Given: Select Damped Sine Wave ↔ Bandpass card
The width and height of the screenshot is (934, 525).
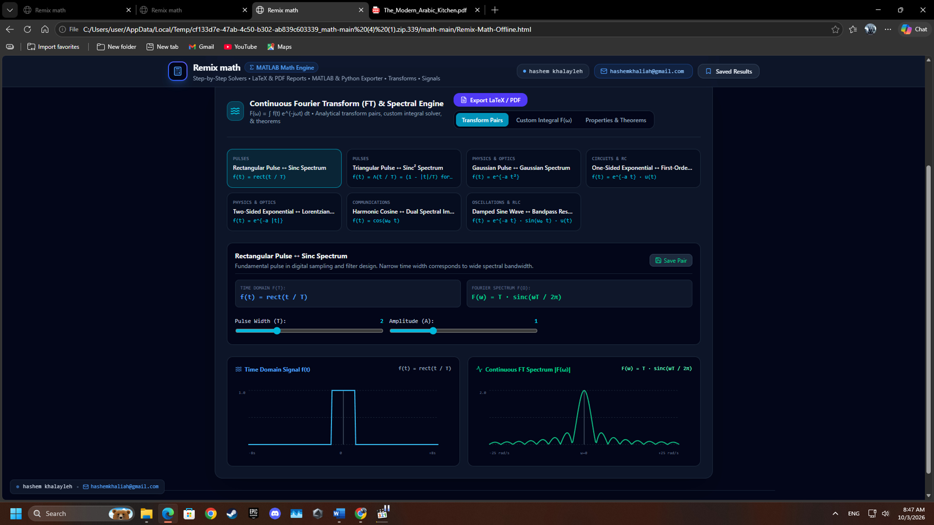Looking at the screenshot, I should [x=523, y=211].
